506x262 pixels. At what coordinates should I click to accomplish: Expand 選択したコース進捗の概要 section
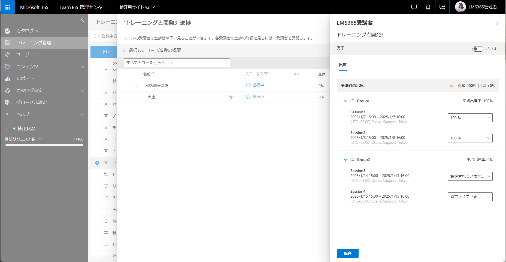pyautogui.click(x=124, y=50)
